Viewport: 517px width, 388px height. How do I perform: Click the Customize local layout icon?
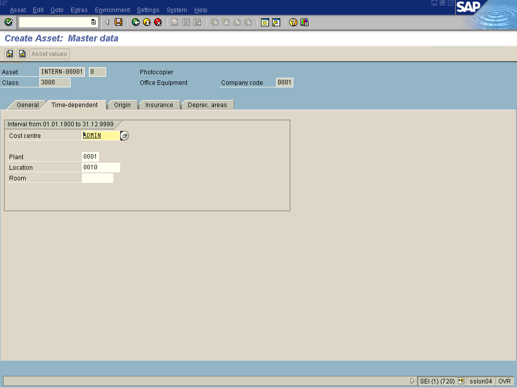click(x=304, y=22)
